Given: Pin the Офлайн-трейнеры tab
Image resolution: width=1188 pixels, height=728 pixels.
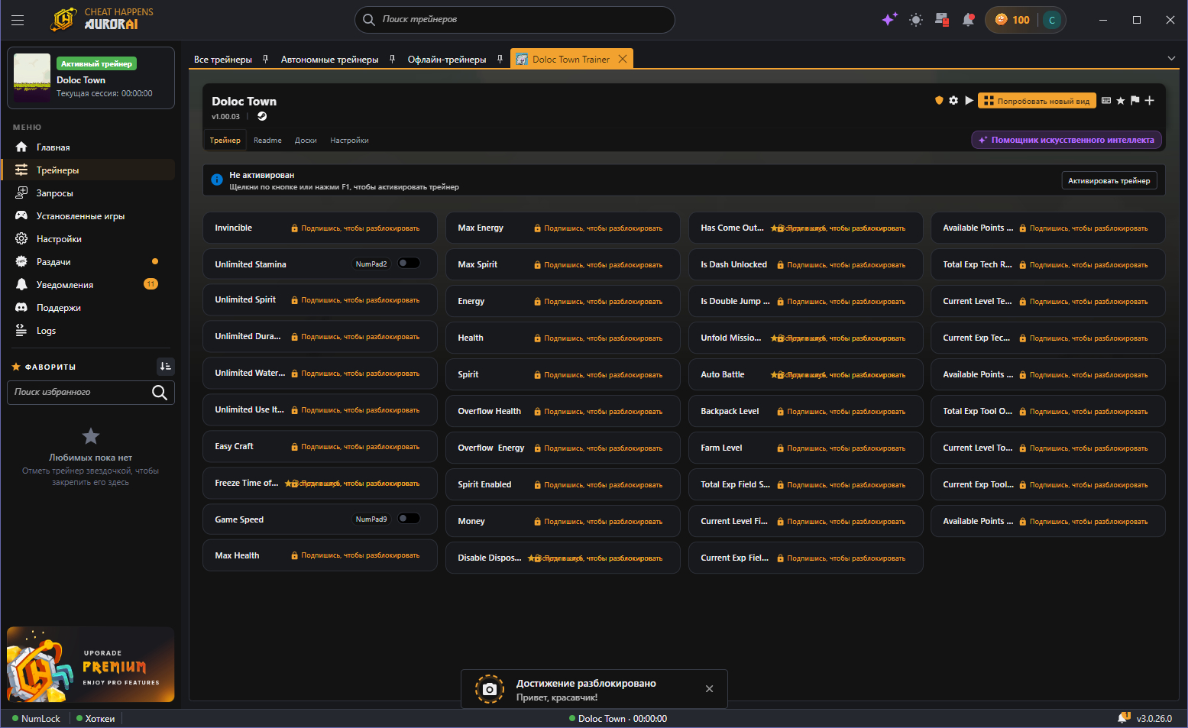Looking at the screenshot, I should pyautogui.click(x=500, y=59).
